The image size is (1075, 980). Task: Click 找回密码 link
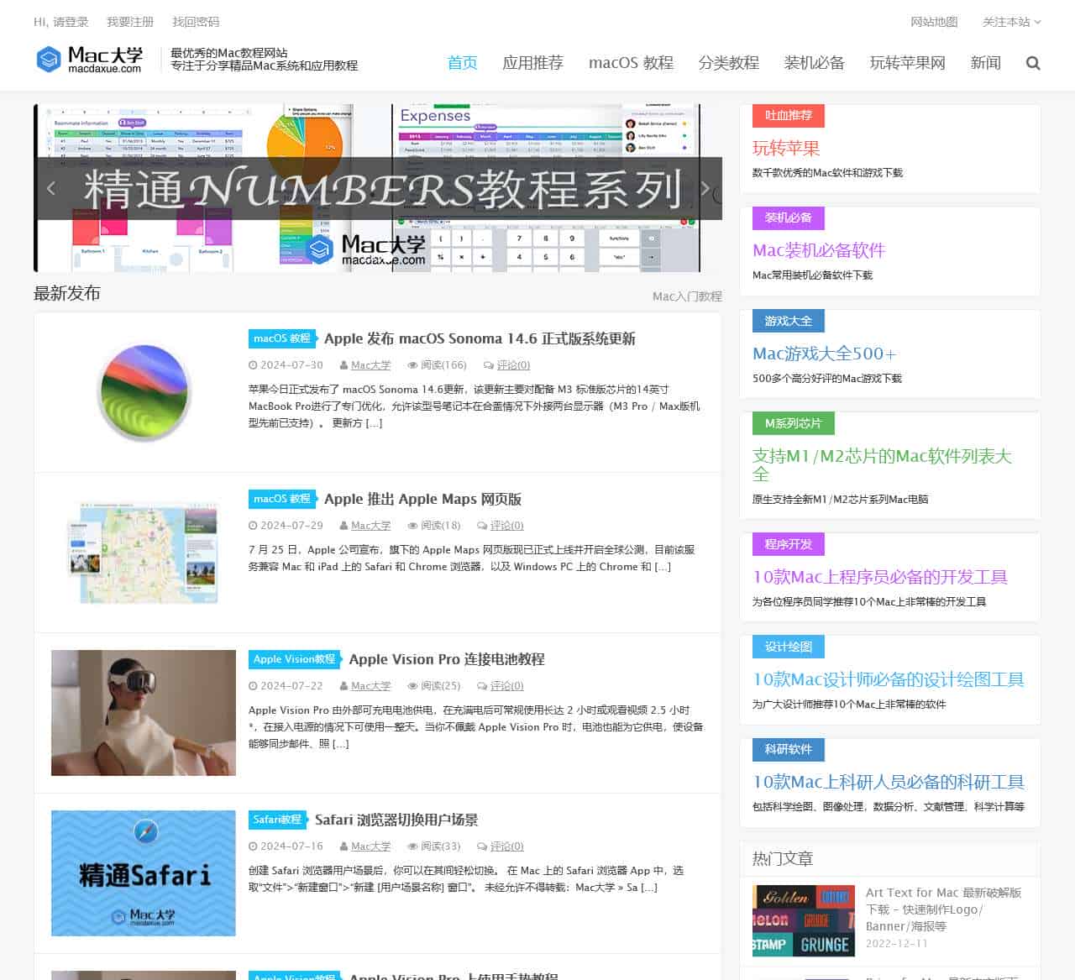tap(196, 22)
